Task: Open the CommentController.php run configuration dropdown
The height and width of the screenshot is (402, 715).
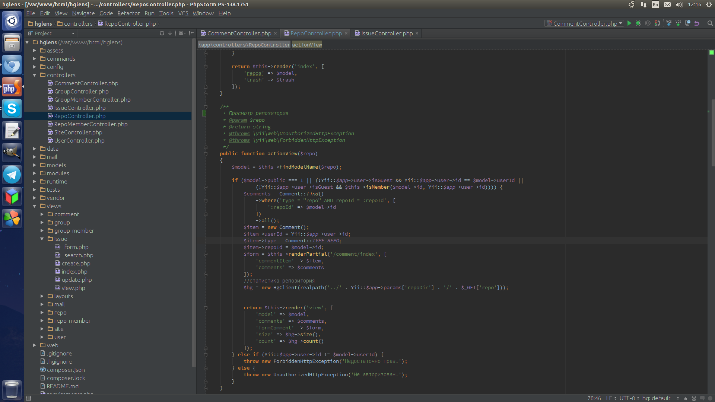Action: [585, 23]
